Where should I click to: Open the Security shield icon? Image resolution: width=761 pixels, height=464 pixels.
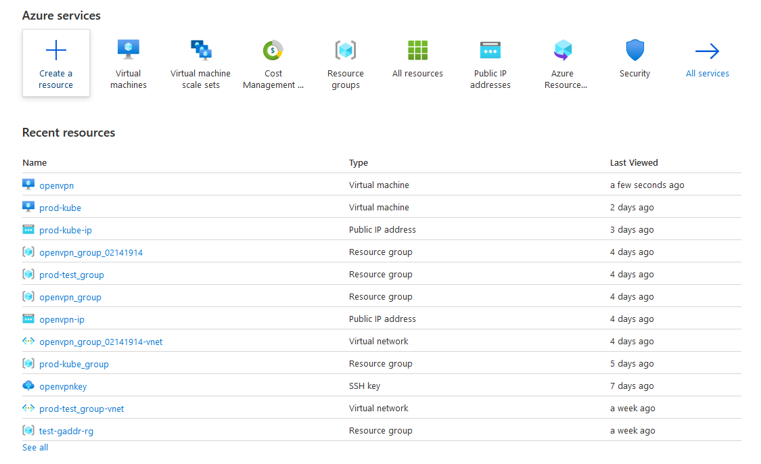(x=635, y=50)
